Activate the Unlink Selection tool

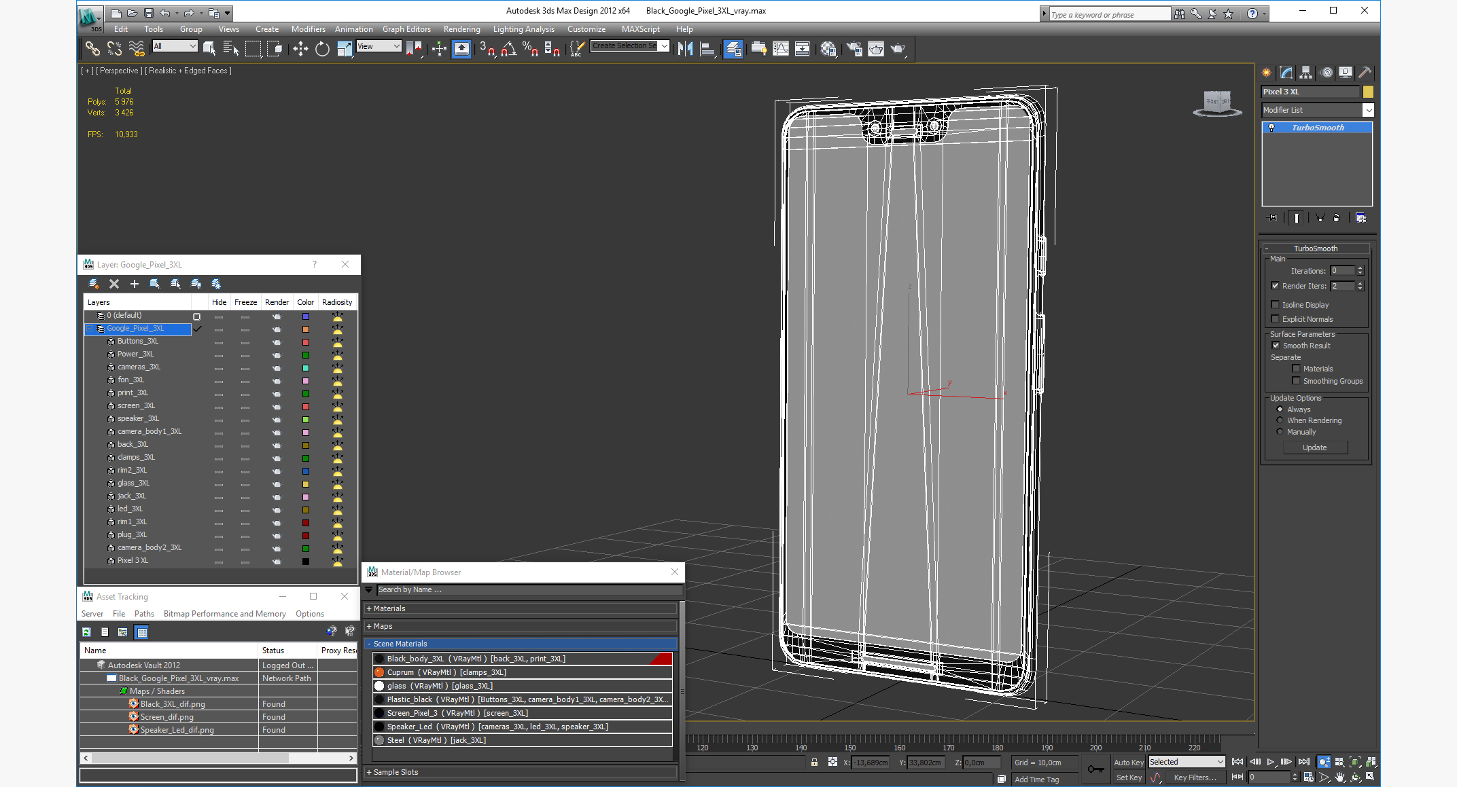click(114, 48)
